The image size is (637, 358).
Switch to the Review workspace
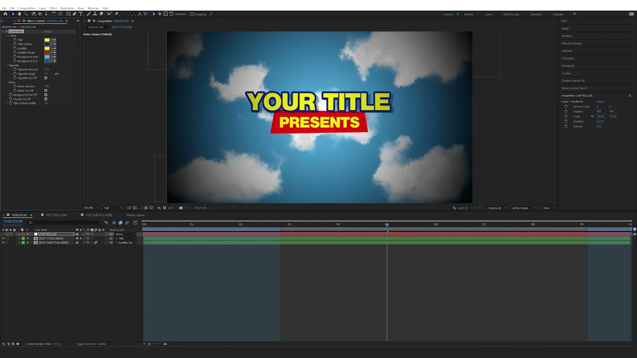[469, 14]
